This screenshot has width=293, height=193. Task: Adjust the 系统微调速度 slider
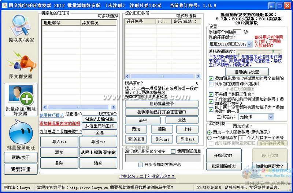273,51
